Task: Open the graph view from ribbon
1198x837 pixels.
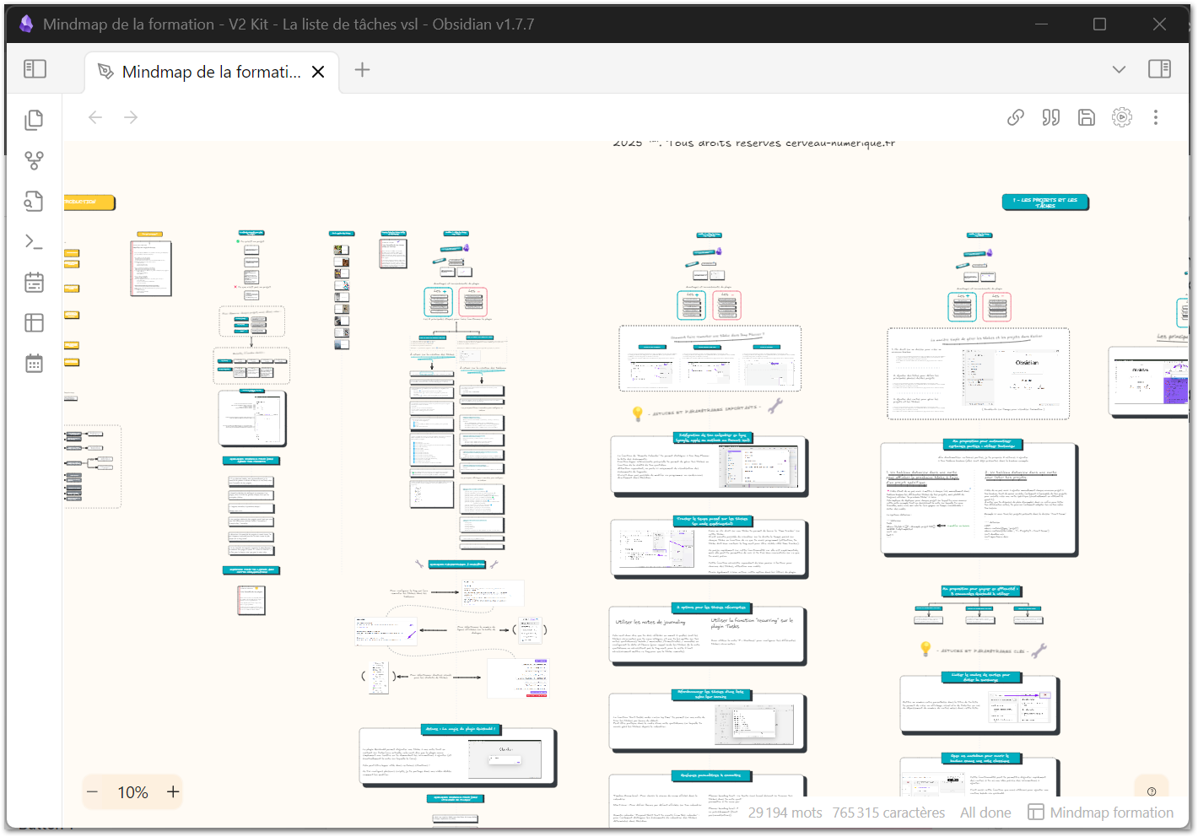Action: [34, 160]
